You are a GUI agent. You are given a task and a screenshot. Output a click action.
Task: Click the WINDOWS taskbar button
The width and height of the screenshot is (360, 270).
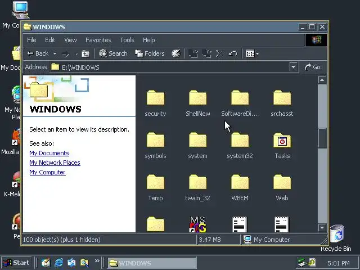(152, 263)
